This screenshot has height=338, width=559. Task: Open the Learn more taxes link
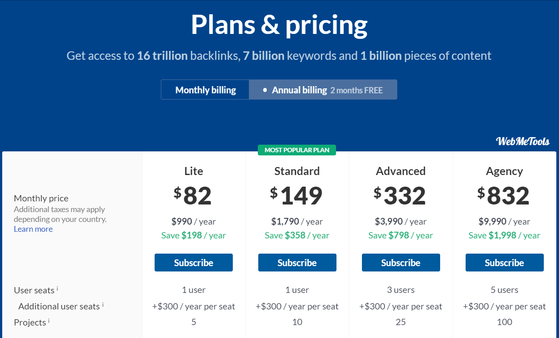(x=33, y=229)
